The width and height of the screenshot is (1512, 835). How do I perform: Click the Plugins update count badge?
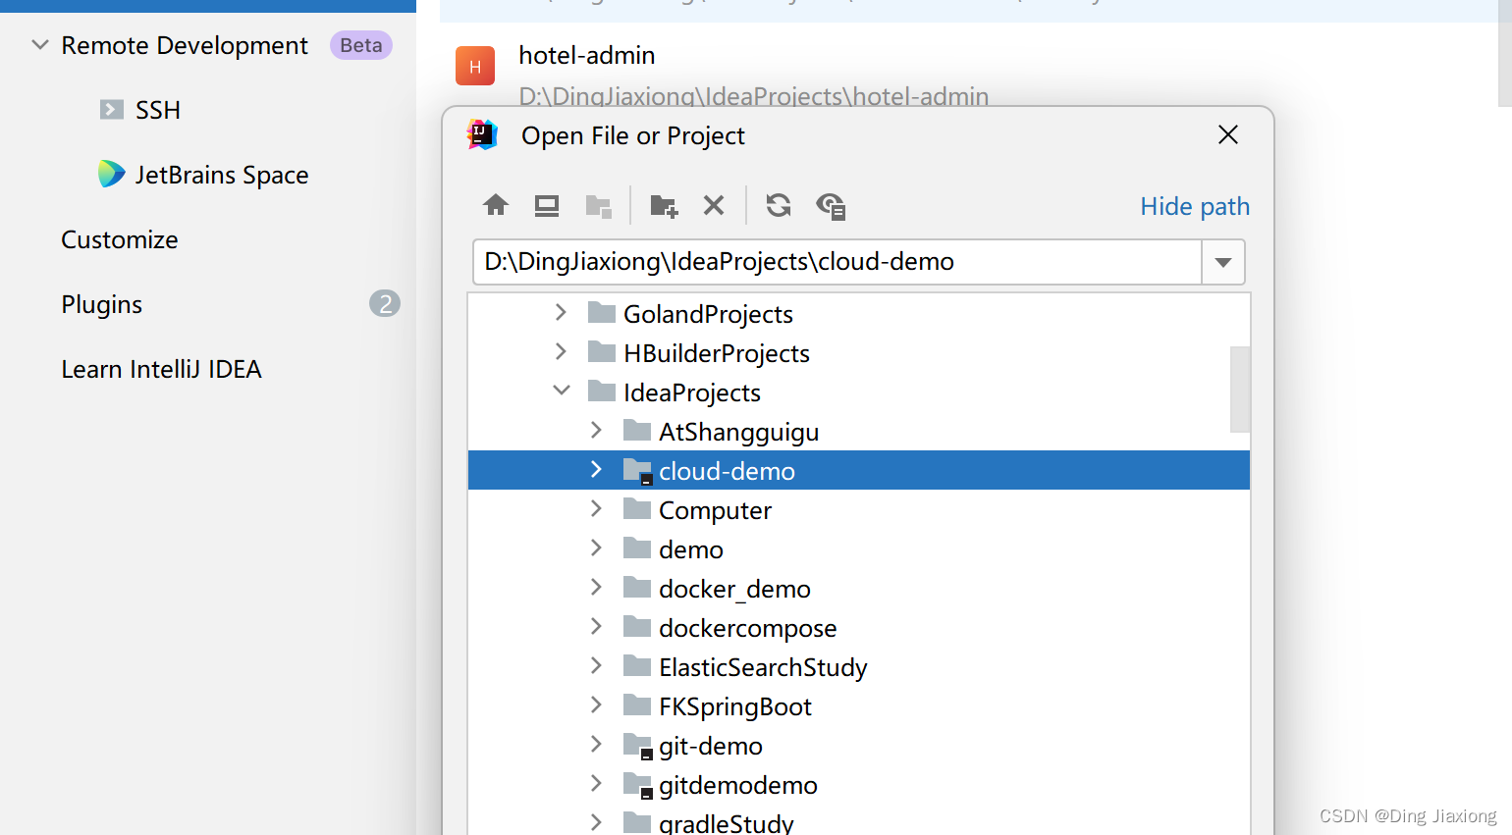pyautogui.click(x=385, y=304)
